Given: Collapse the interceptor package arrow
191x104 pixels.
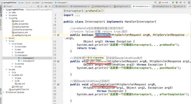Looking at the screenshot, I should pos(13,55).
